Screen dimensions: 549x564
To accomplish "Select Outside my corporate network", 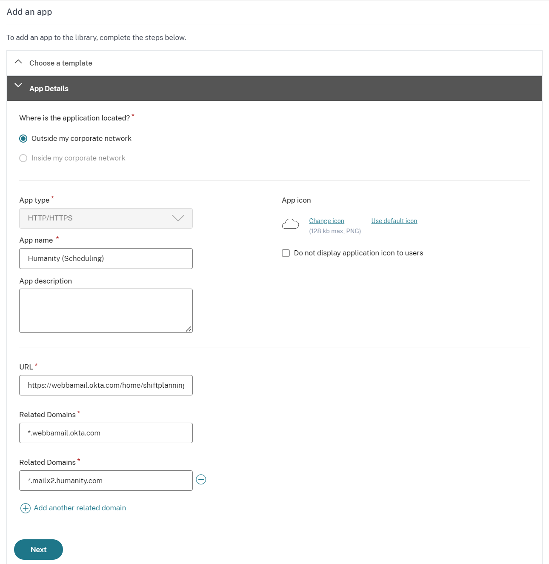I will pyautogui.click(x=23, y=139).
